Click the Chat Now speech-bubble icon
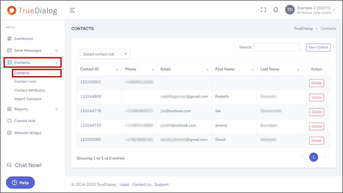 click(9, 165)
